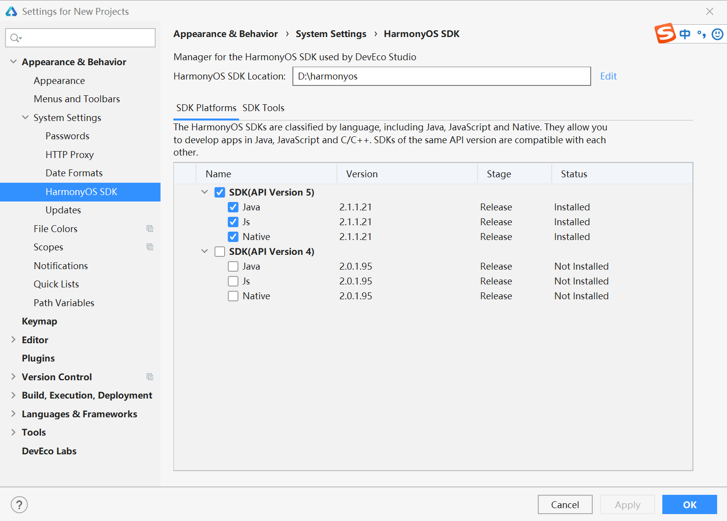This screenshot has width=727, height=521.
Task: Open Menus and Toolbars settings
Action: (77, 99)
